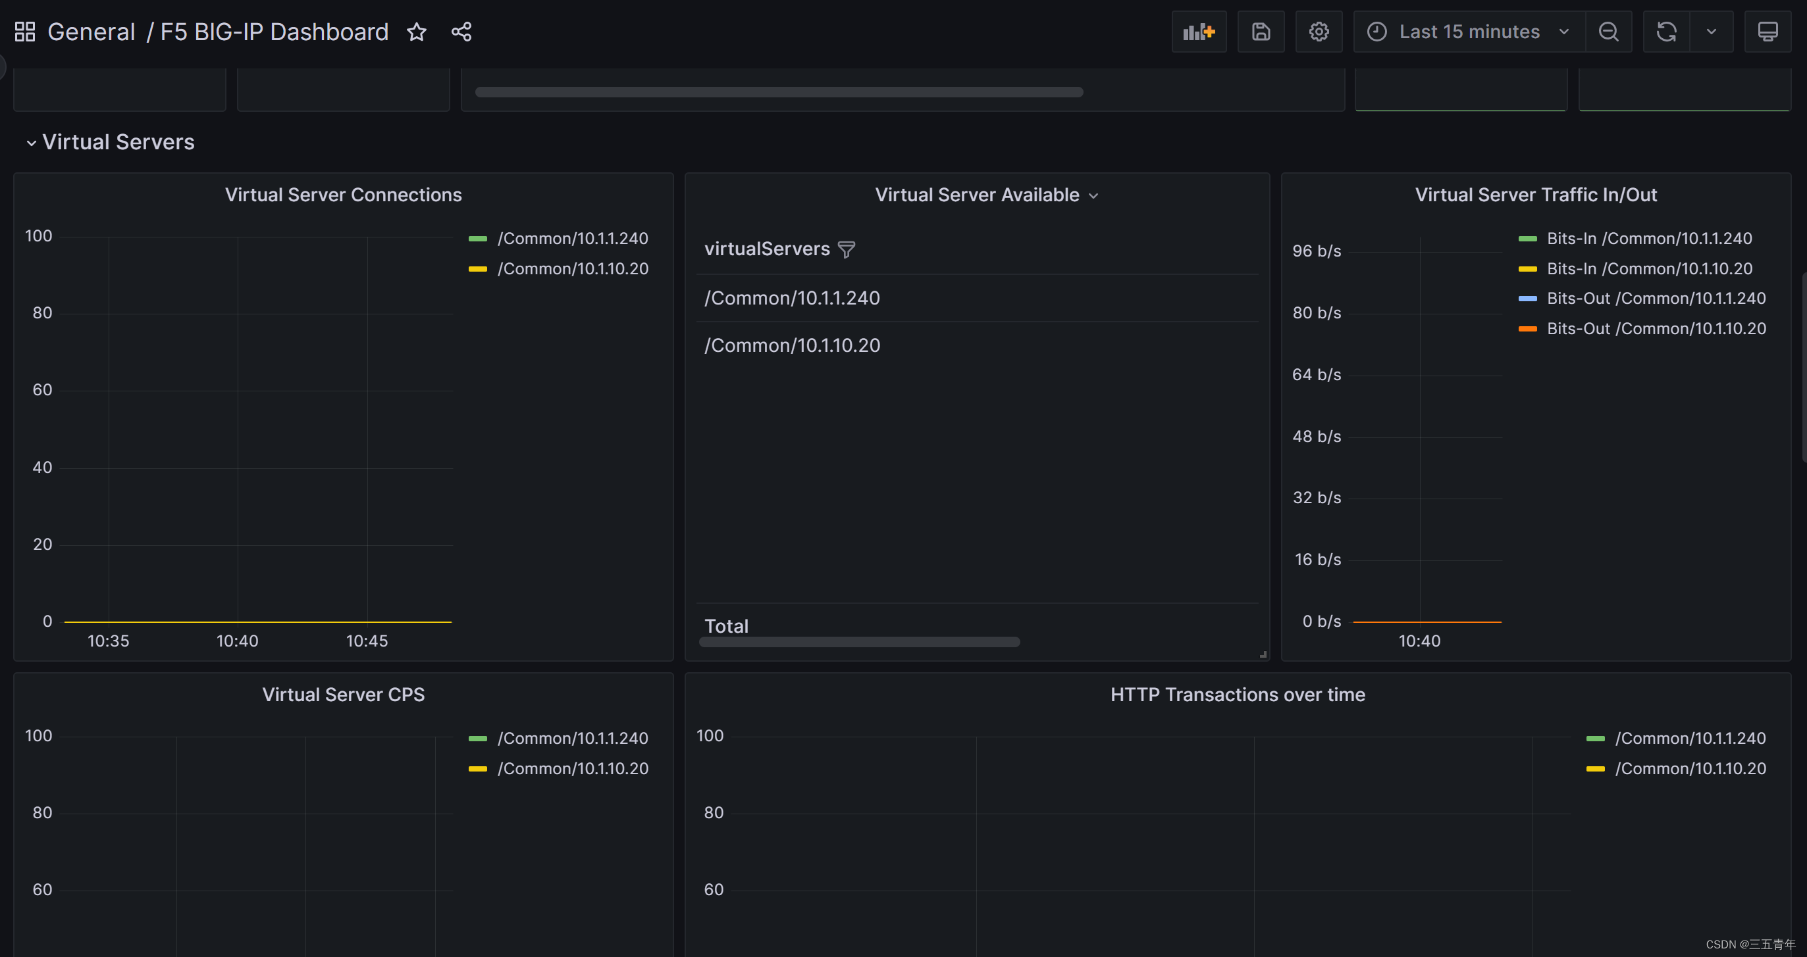Click the Virtual Server CPS title
This screenshot has width=1807, height=957.
tap(343, 695)
